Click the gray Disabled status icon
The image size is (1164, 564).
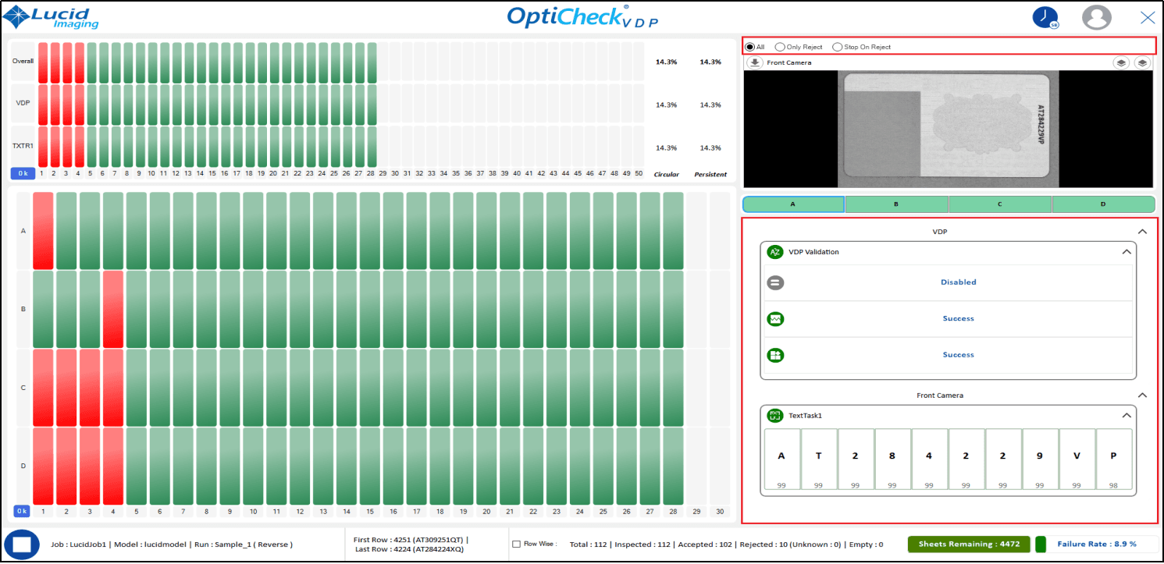click(x=775, y=282)
